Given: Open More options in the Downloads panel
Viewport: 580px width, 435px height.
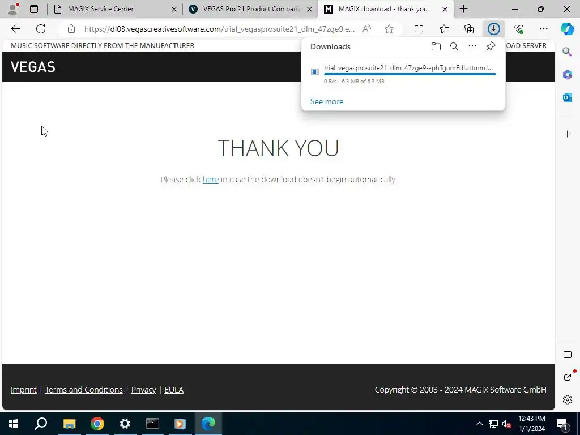Looking at the screenshot, I should coord(472,46).
